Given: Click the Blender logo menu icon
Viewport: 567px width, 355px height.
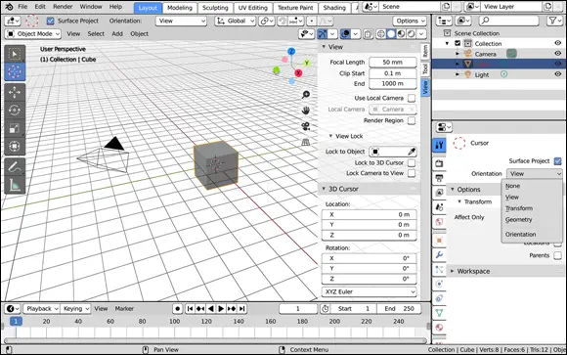Looking at the screenshot, I should (9, 7).
